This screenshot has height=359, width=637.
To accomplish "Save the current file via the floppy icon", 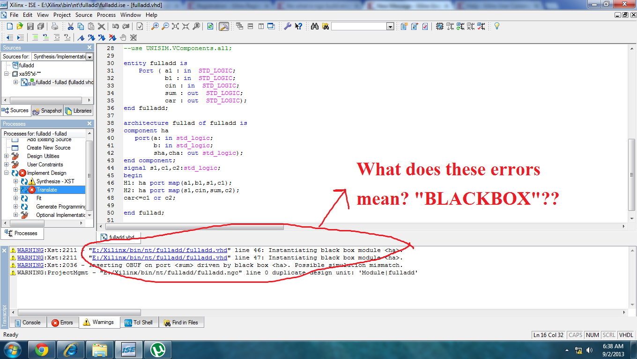I will click(30, 26).
